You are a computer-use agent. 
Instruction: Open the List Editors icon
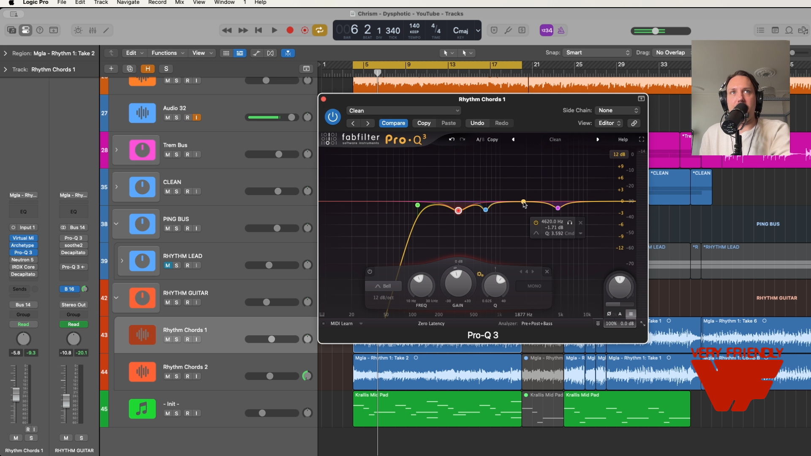(760, 30)
